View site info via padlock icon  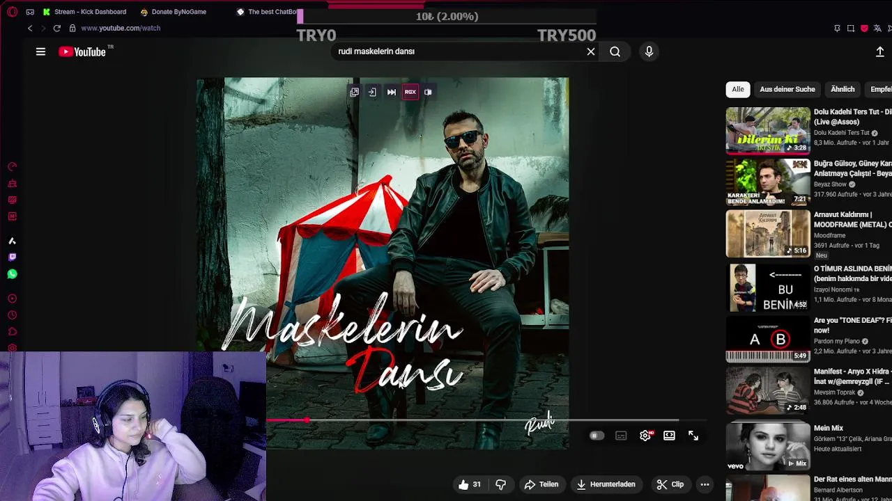72,28
